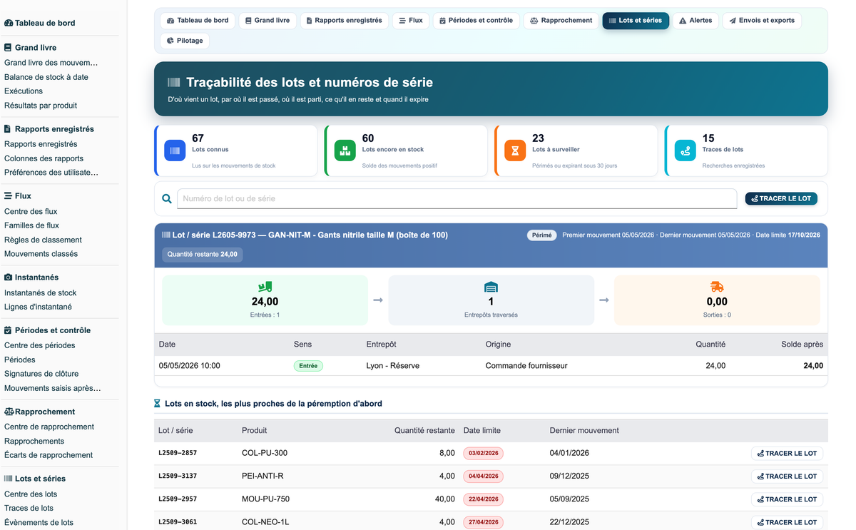Click the Instantanés camera icon in sidebar
The height and width of the screenshot is (530, 856).
click(x=9, y=277)
